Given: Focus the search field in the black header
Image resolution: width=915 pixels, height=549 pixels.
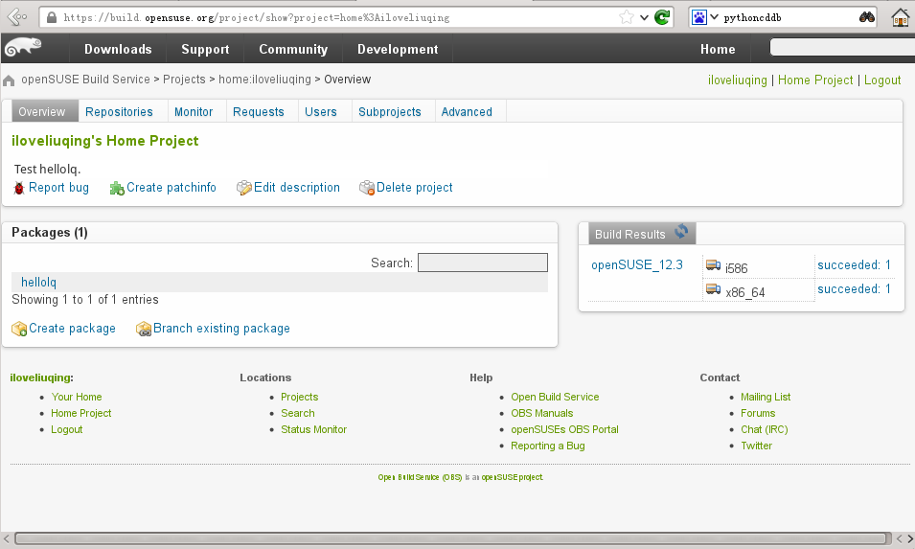Looking at the screenshot, I should click(842, 47).
